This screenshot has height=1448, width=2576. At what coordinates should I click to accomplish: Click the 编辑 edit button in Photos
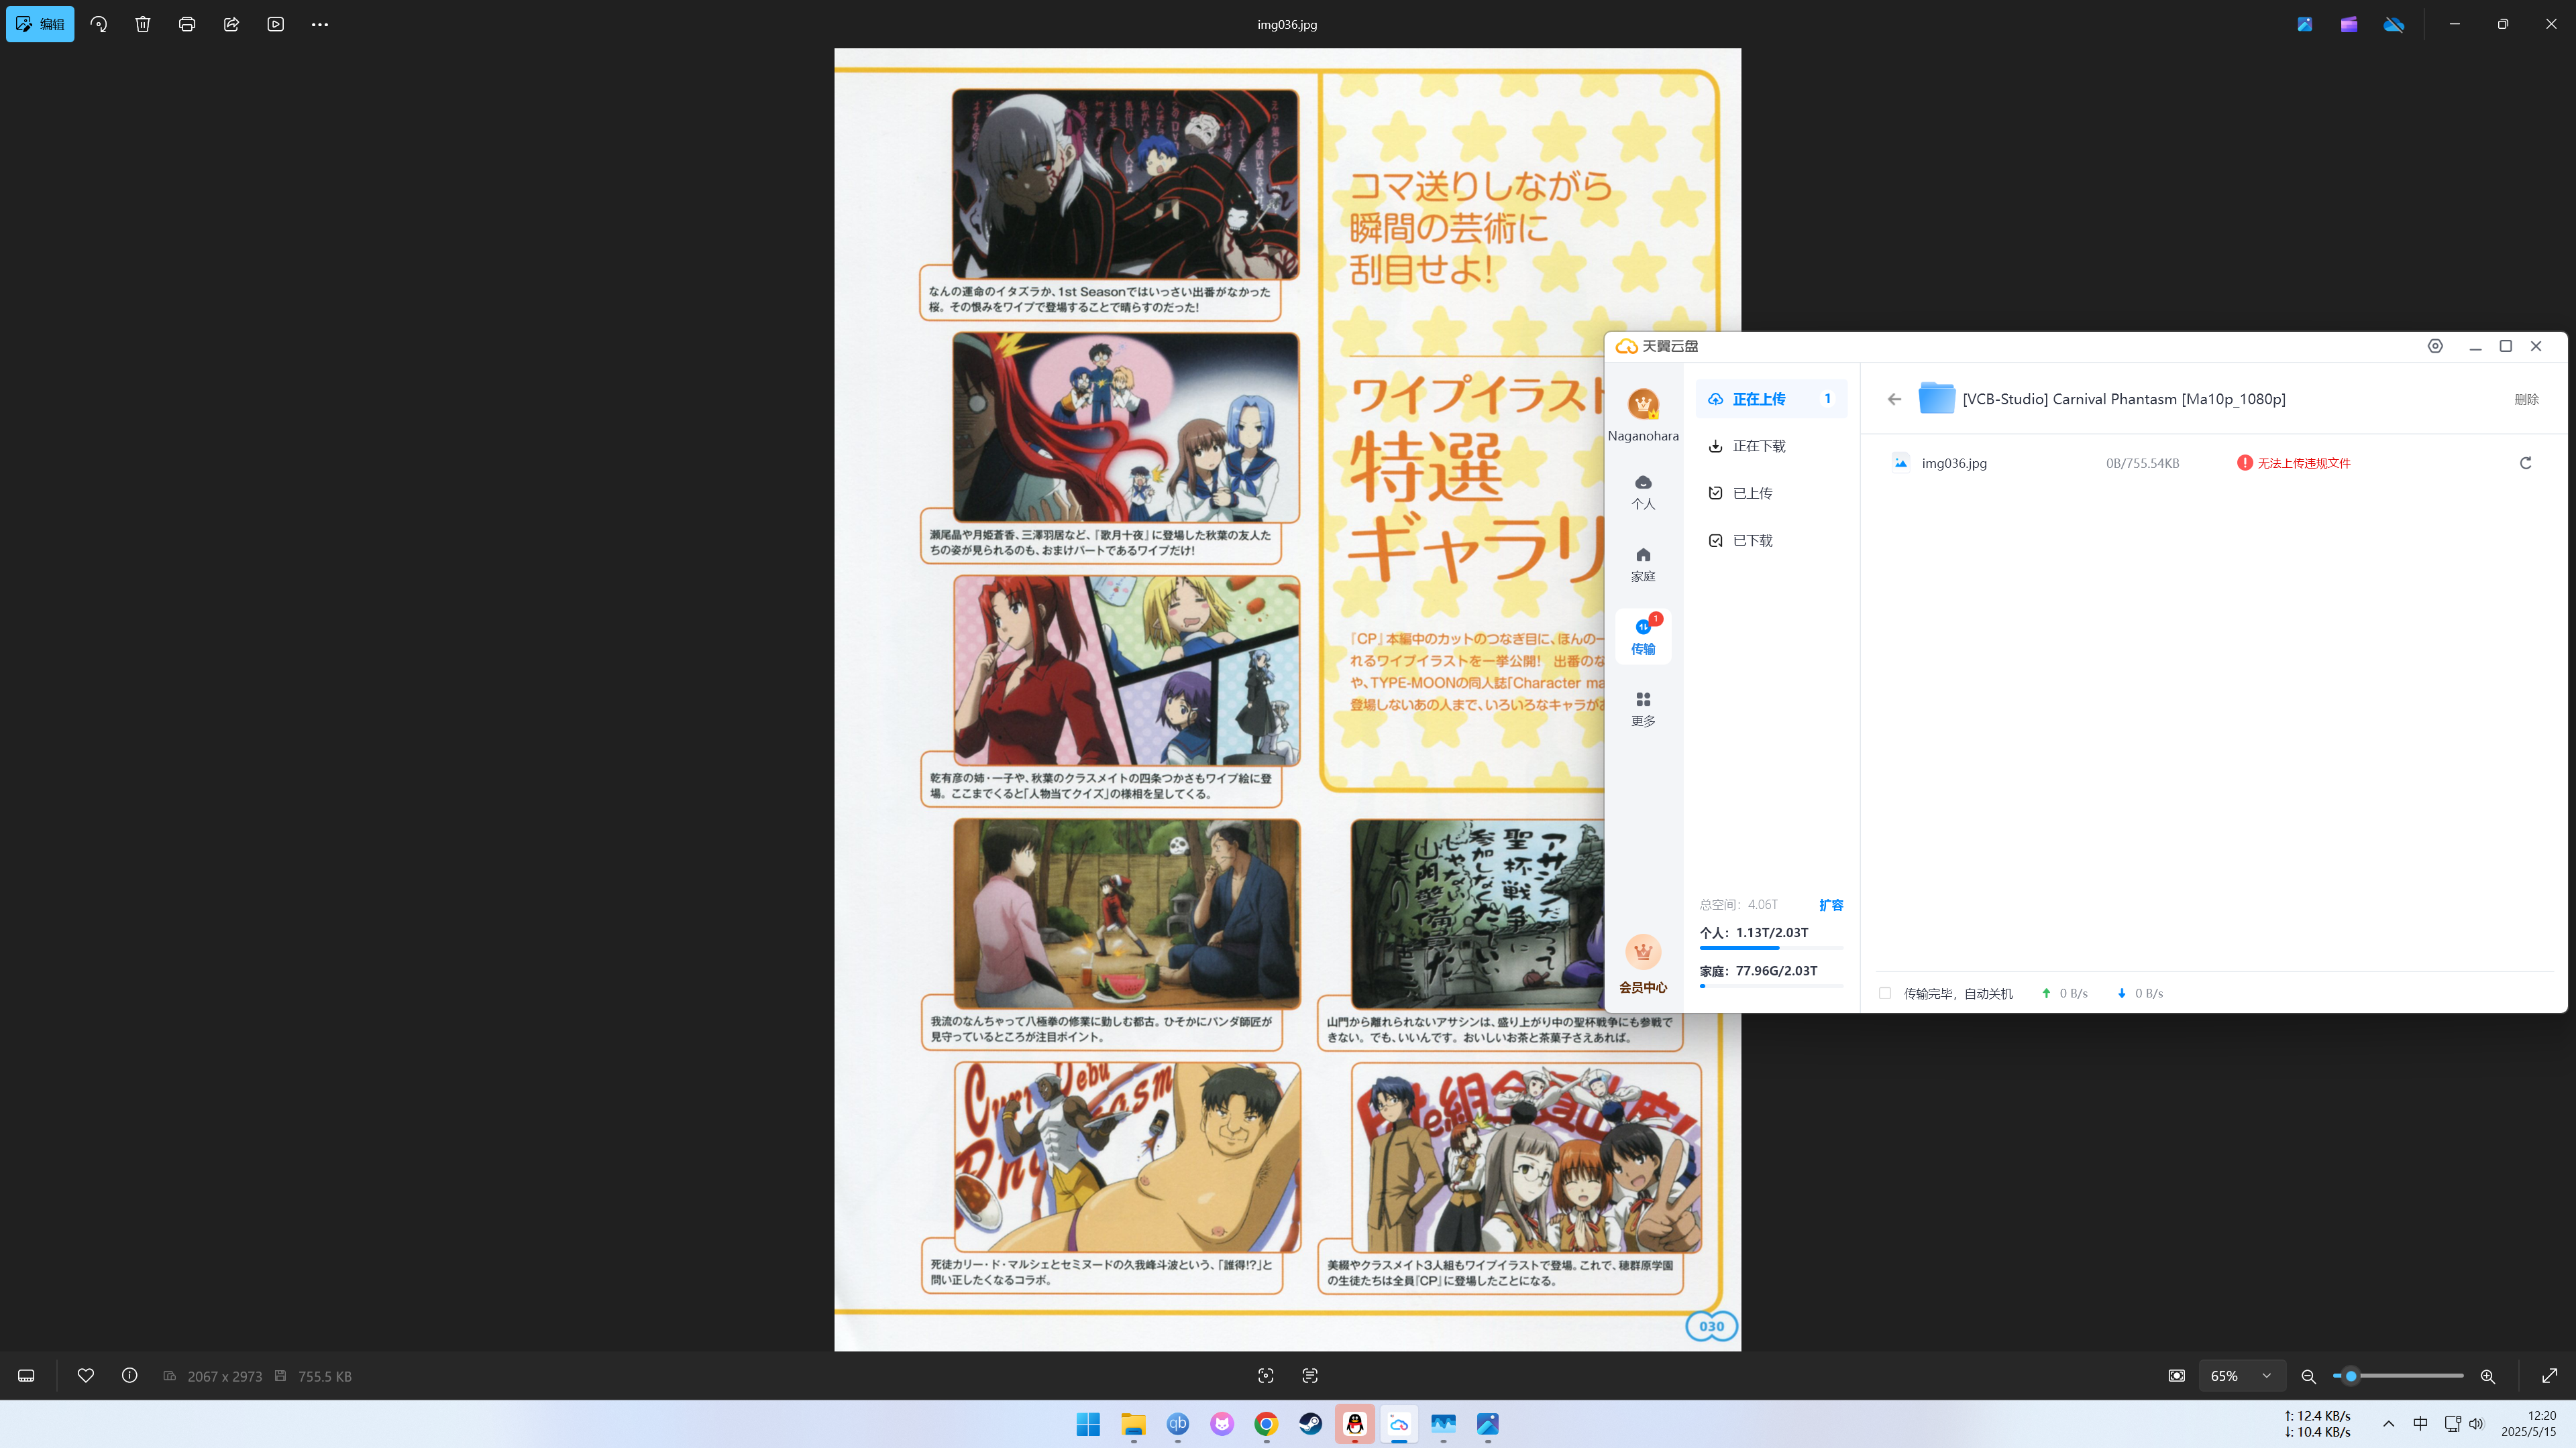(40, 24)
